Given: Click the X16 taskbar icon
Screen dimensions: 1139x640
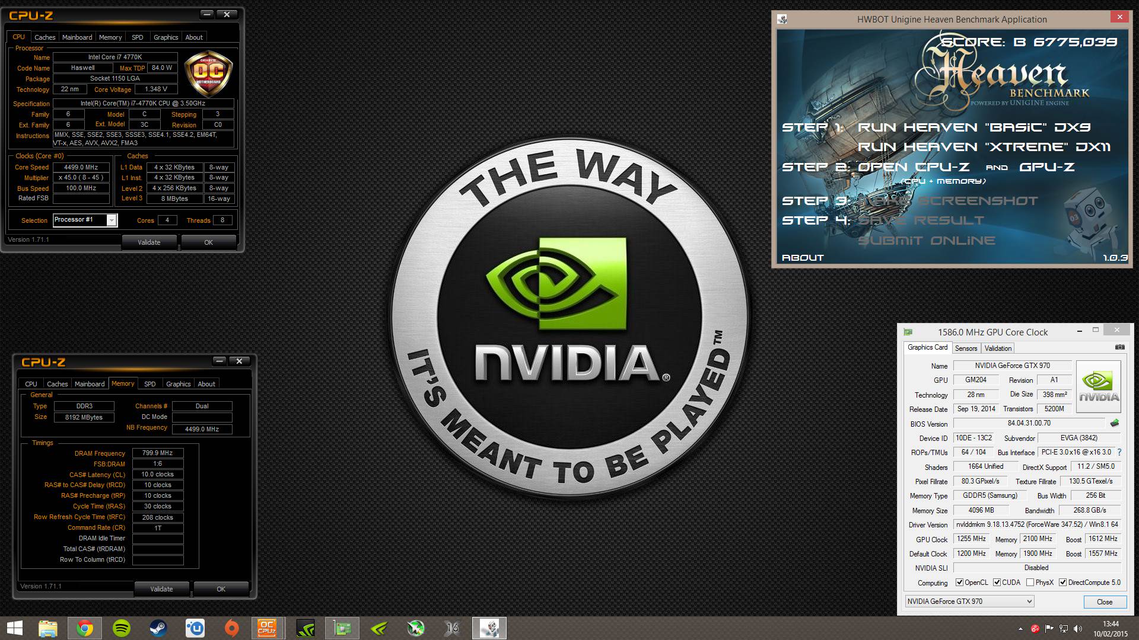Looking at the screenshot, I should [x=453, y=628].
